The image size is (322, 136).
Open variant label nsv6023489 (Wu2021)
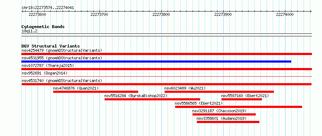185,88
